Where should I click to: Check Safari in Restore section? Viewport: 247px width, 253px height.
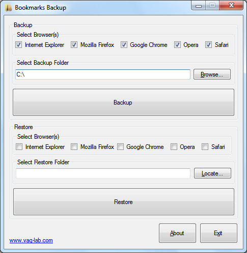point(205,147)
